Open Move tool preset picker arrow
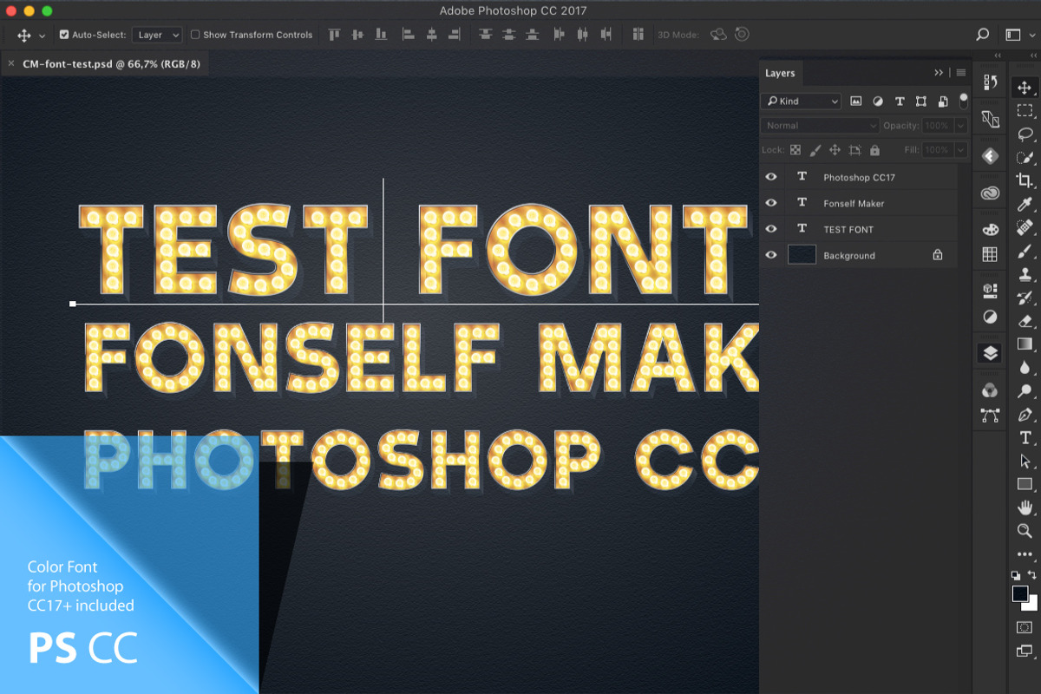 click(x=42, y=36)
